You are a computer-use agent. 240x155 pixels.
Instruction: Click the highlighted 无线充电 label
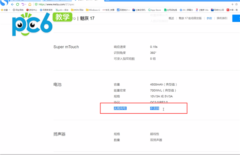point(120,109)
